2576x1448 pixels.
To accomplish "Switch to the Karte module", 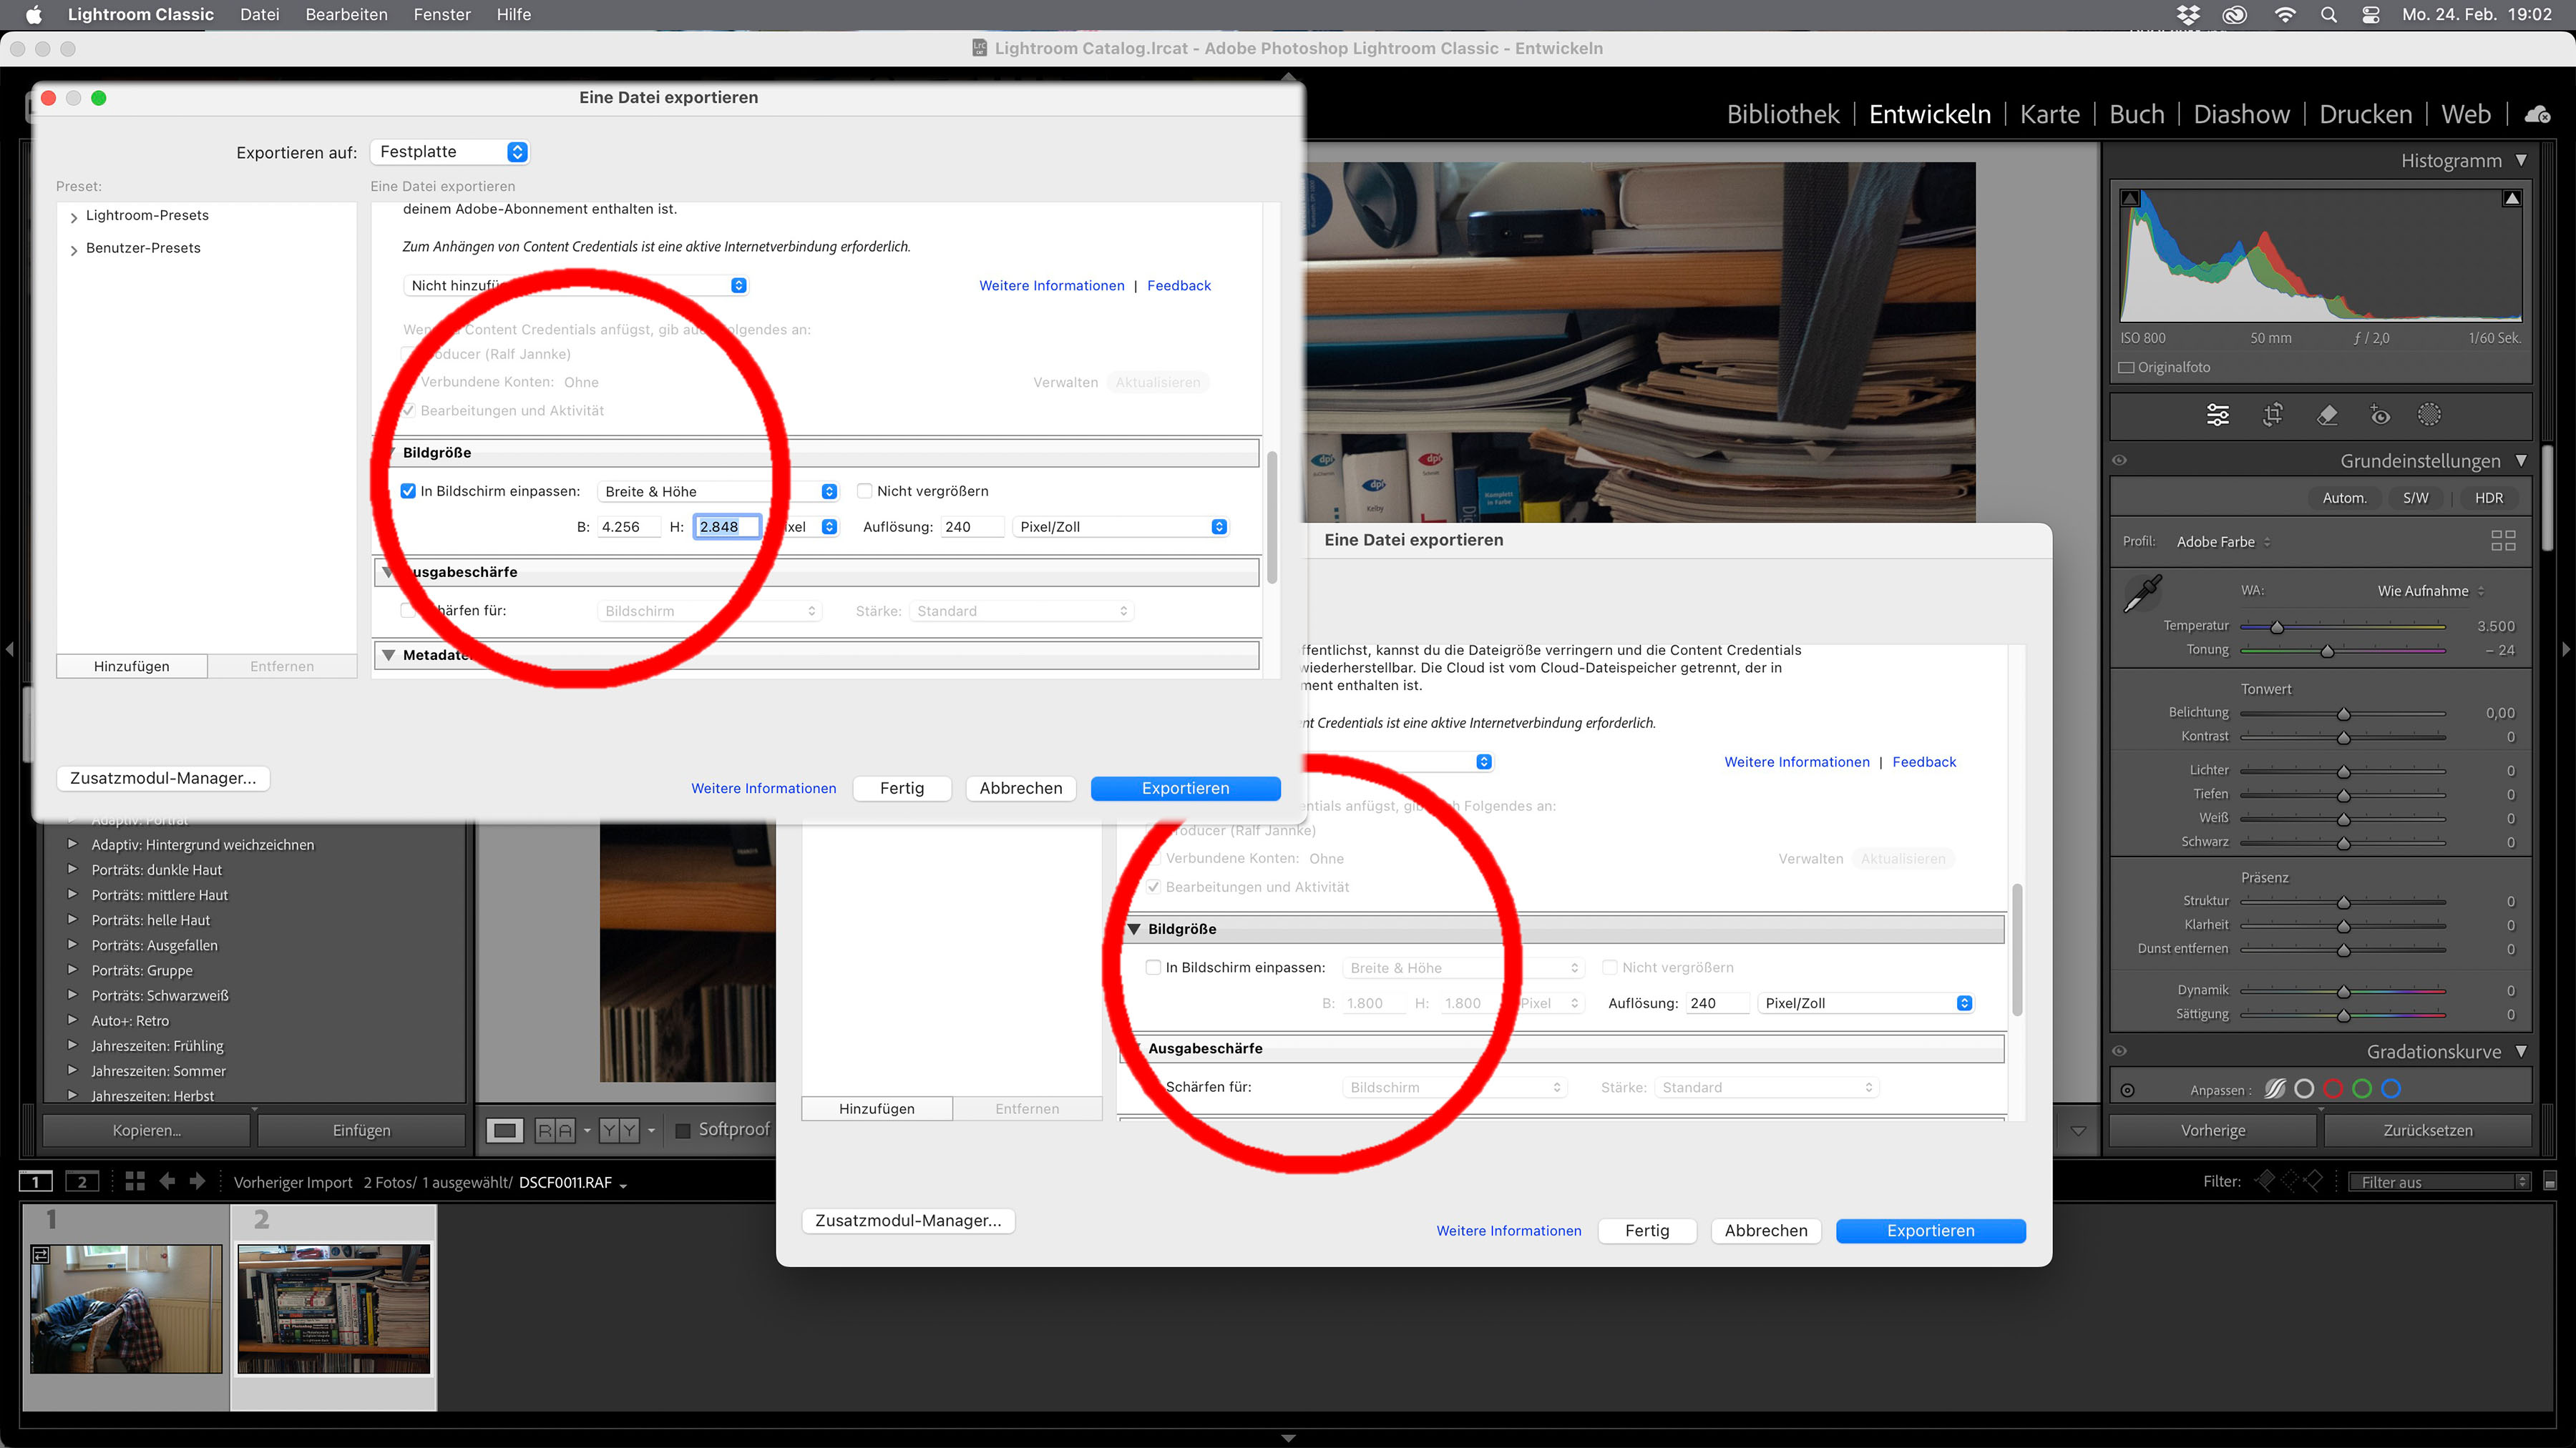I will [x=2049, y=115].
